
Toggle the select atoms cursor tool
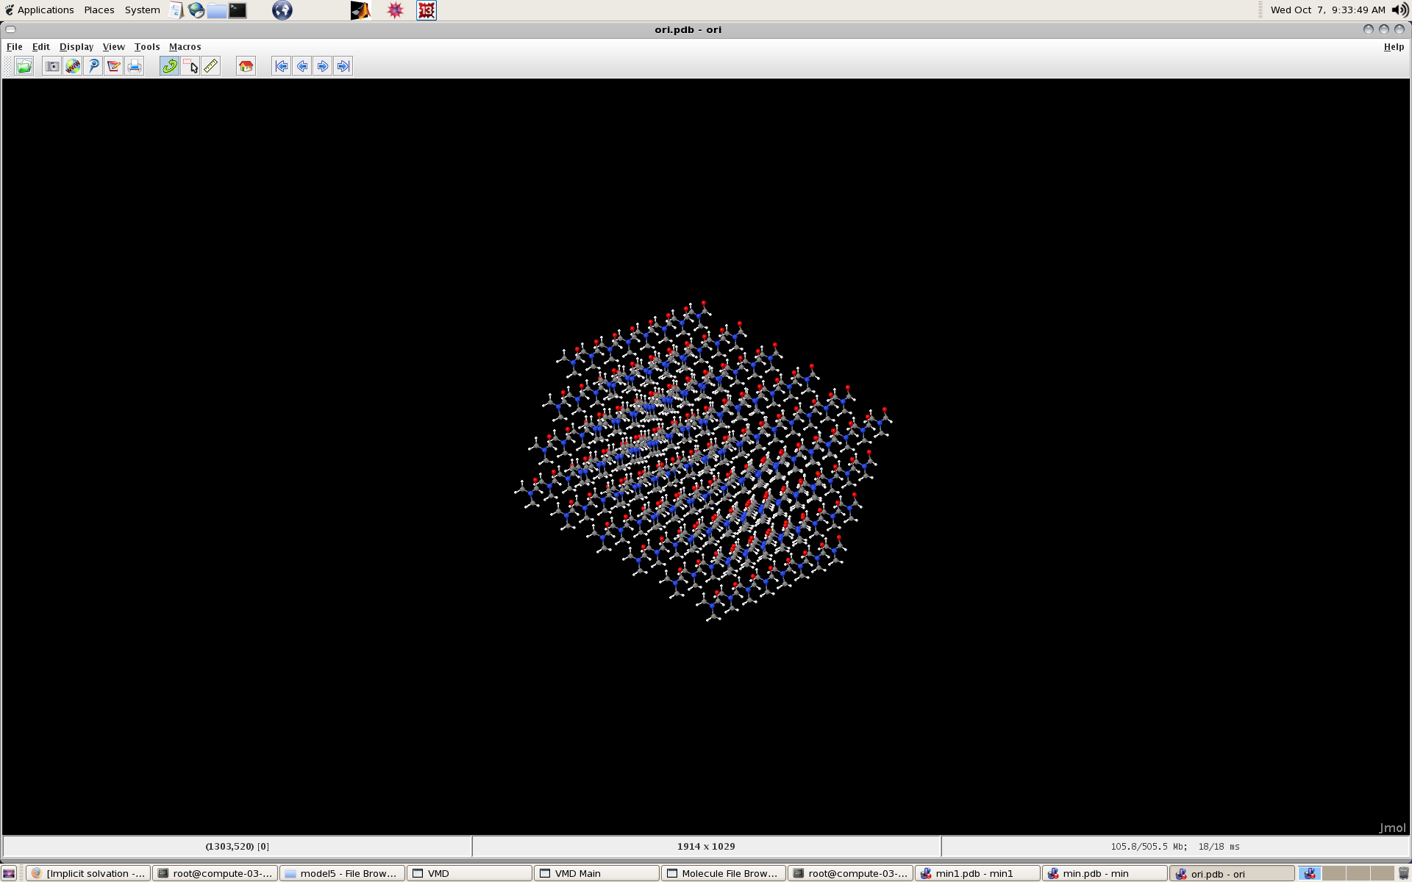(190, 66)
